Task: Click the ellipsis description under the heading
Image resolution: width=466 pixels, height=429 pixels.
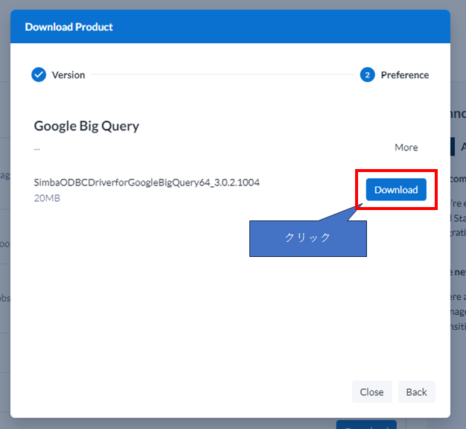Action: [36, 148]
